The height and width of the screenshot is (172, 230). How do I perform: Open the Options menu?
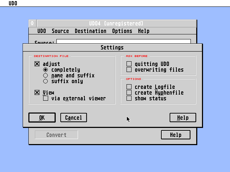tap(122, 31)
